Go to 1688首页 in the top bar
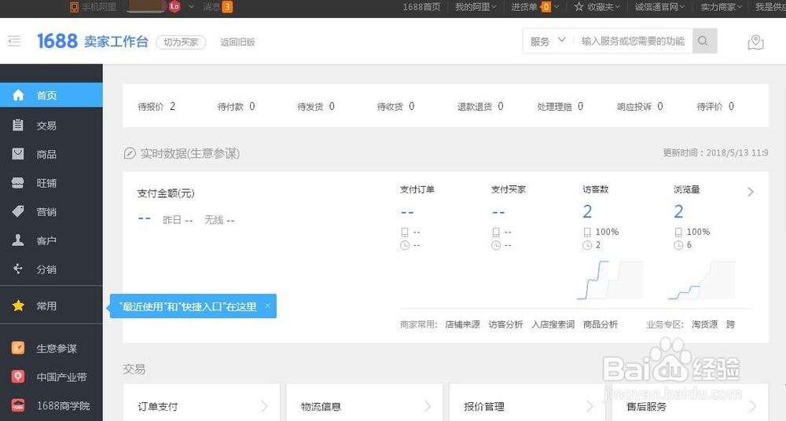This screenshot has width=786, height=421. click(x=421, y=6)
